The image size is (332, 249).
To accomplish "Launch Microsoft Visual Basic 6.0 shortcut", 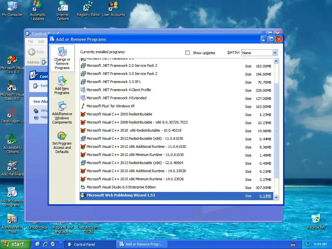I will point(12,91).
